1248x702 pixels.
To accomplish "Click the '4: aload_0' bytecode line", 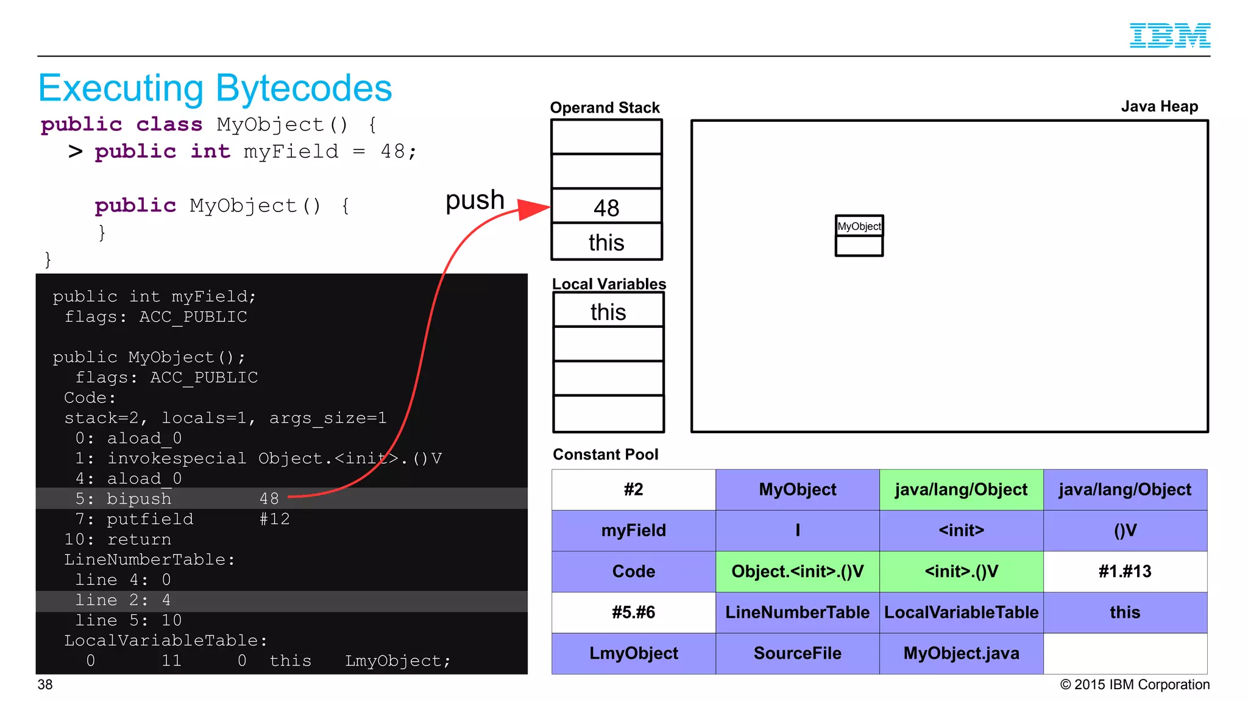I will tap(128, 478).
